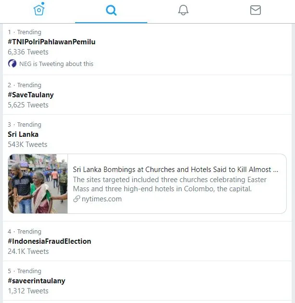This screenshot has height=303, width=295.
Task: Click the link icon beside nytimes.com
Action: point(77,199)
